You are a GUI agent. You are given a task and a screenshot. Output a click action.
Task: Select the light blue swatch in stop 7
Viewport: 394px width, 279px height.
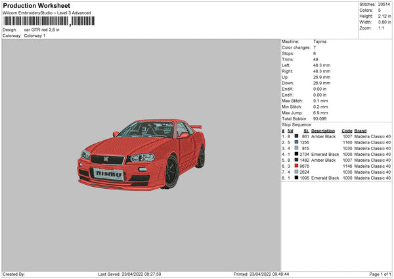point(296,172)
